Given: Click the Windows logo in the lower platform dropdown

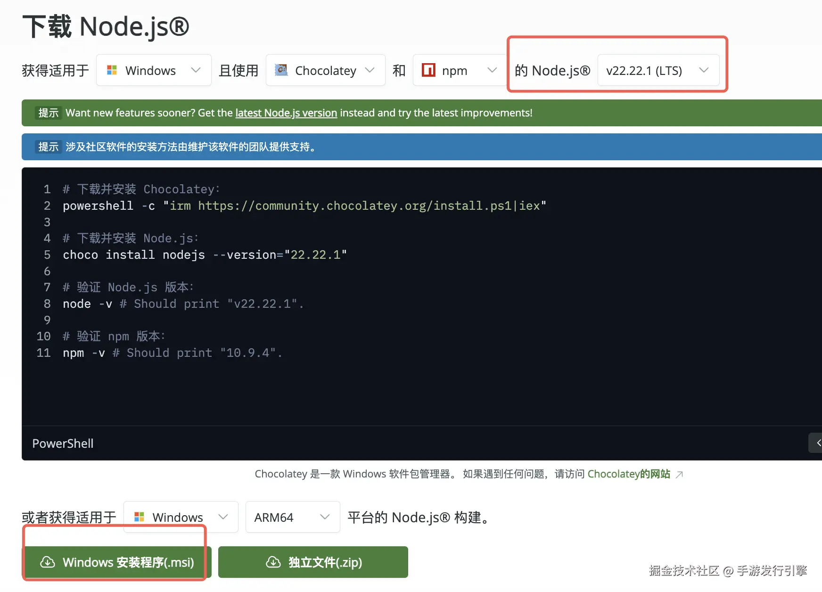Looking at the screenshot, I should pyautogui.click(x=139, y=517).
